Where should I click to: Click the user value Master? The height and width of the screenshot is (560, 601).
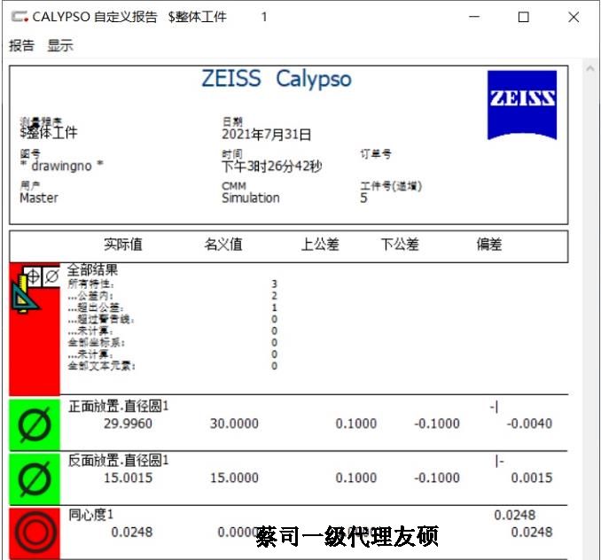(x=39, y=198)
